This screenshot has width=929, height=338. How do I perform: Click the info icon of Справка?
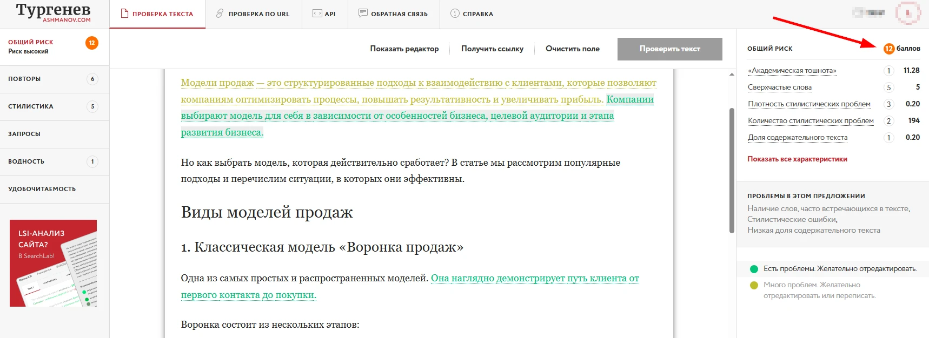tap(455, 13)
